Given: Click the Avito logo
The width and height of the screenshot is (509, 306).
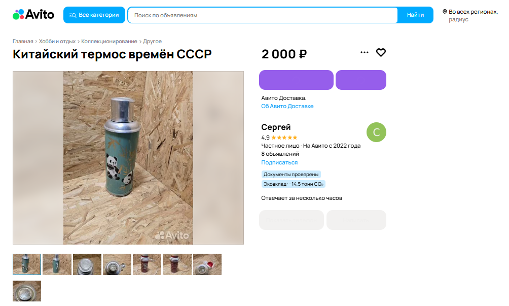Looking at the screenshot, I should (33, 15).
